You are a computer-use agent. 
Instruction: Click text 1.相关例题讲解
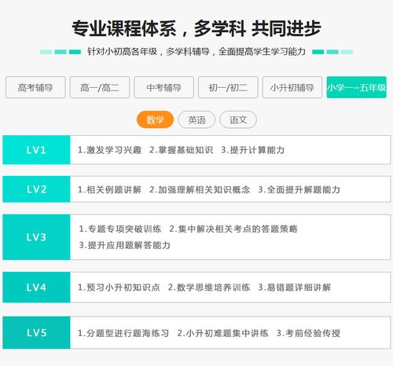[109, 189]
